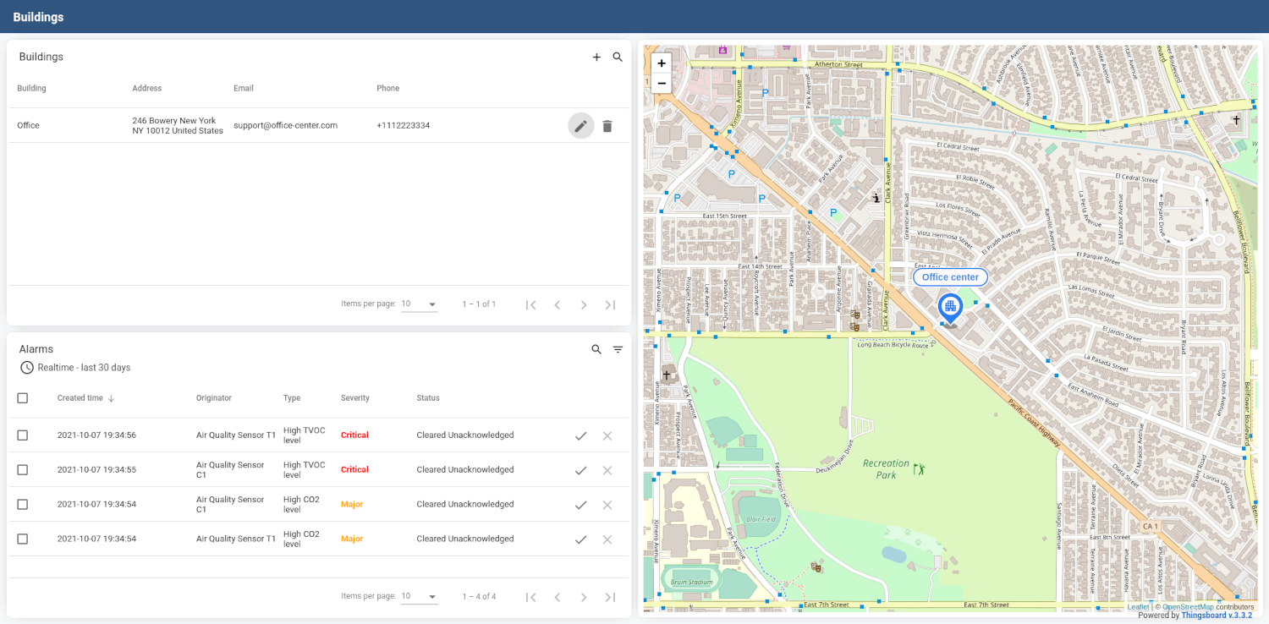Delete the Office building row
1269x624 pixels.
tap(607, 126)
